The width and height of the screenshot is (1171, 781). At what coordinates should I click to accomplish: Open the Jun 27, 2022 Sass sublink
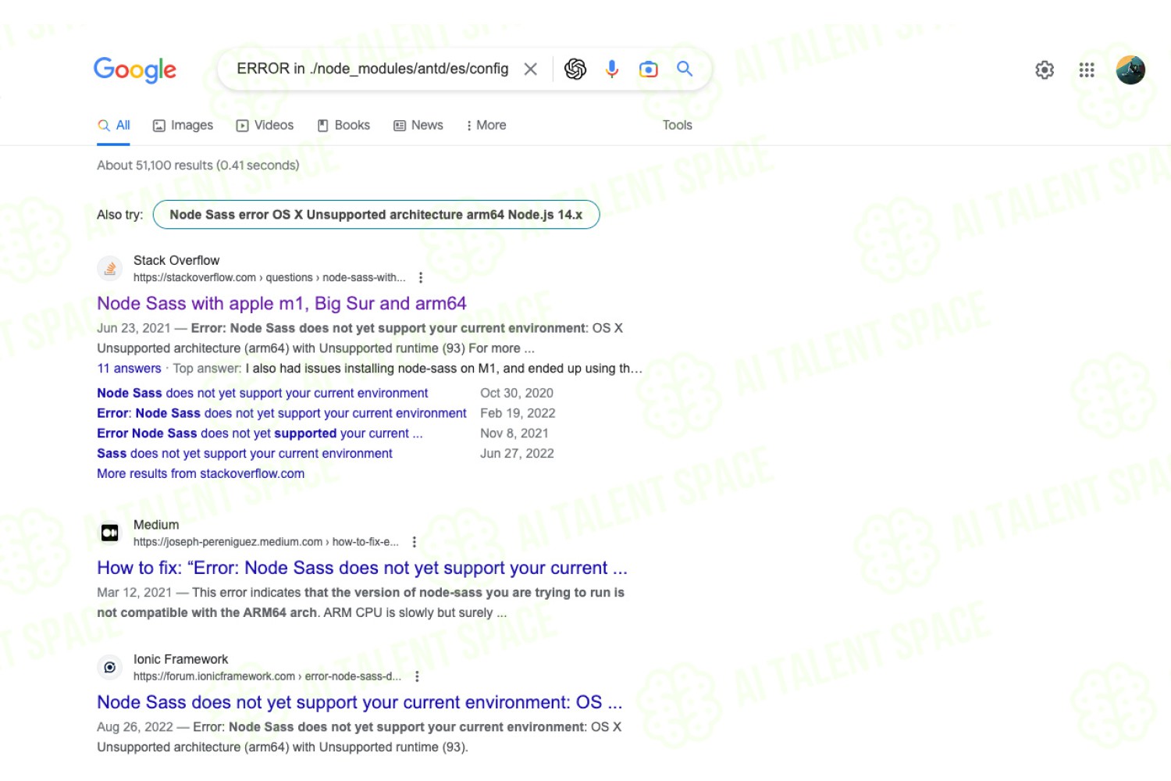click(x=244, y=454)
